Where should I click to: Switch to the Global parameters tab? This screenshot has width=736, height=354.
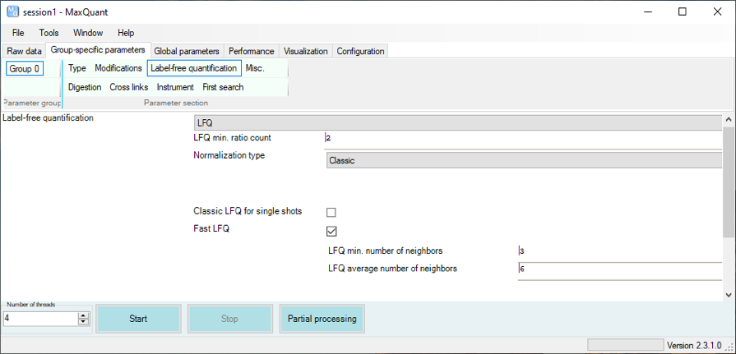pyautogui.click(x=187, y=51)
